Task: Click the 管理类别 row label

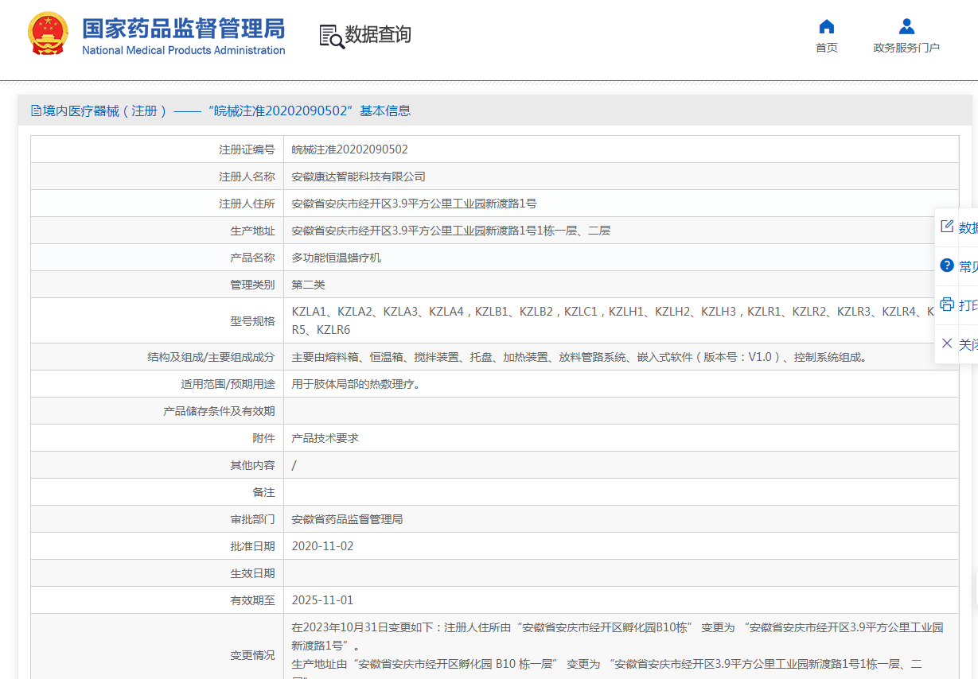Action: click(252, 285)
